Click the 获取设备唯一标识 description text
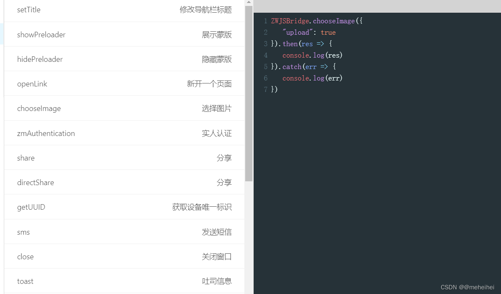The width and height of the screenshot is (501, 294). (x=202, y=207)
